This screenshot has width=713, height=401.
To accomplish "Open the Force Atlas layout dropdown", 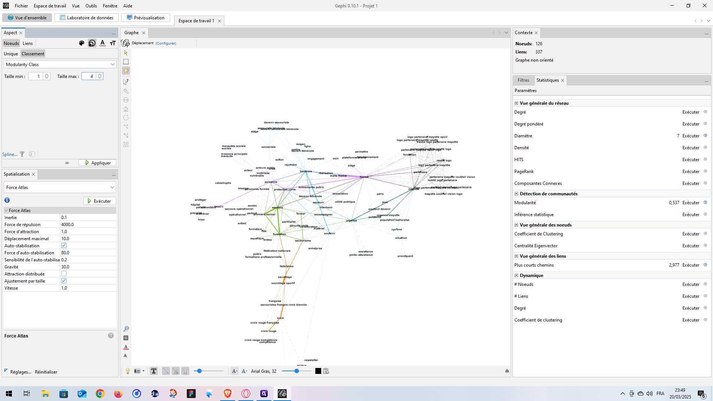I will tap(60, 187).
